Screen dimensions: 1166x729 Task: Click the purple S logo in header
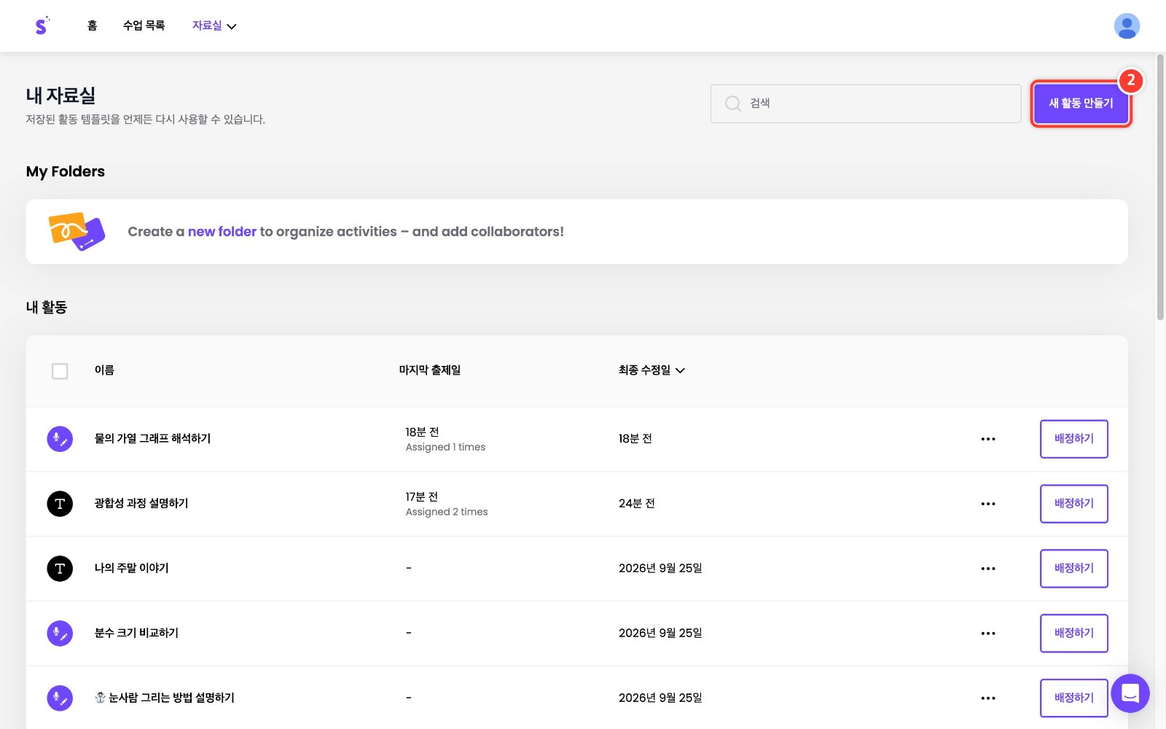tap(42, 26)
